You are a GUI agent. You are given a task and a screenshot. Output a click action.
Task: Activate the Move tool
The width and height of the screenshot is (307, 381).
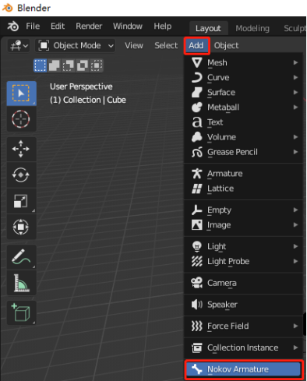(21, 149)
